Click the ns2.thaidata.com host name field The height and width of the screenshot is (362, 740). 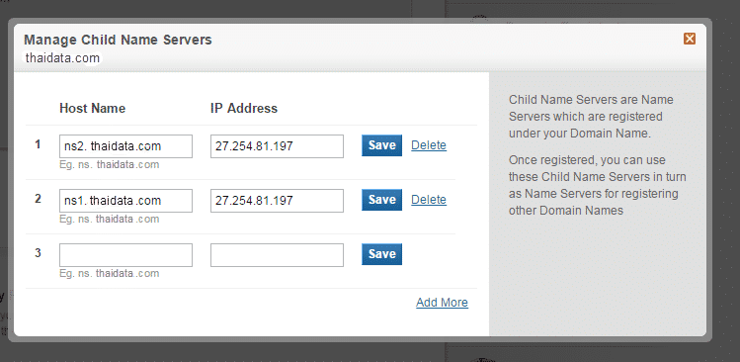[125, 146]
